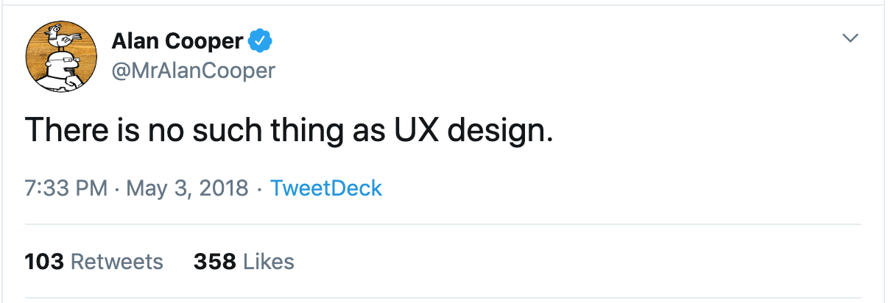The height and width of the screenshot is (303, 888).
Task: Click the bird on top of avatar
Action: 58,35
